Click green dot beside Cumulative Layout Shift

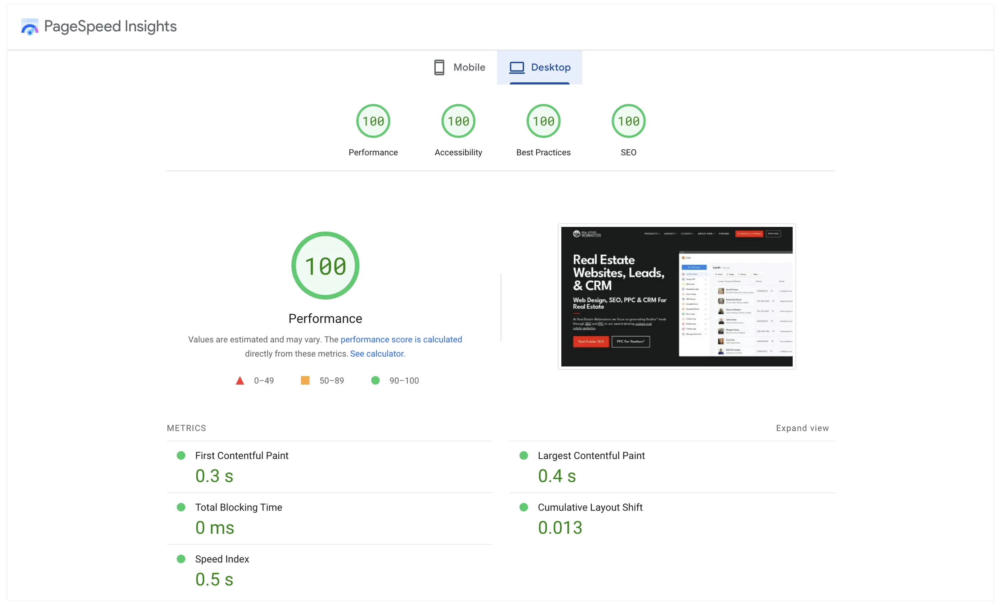(x=524, y=507)
